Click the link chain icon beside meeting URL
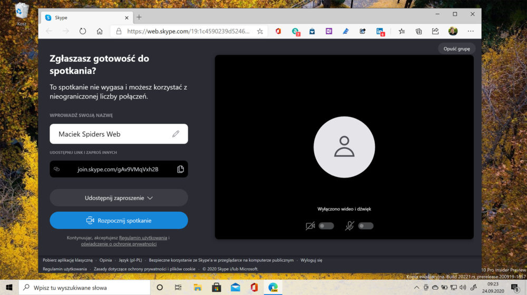The image size is (527, 295). click(57, 169)
